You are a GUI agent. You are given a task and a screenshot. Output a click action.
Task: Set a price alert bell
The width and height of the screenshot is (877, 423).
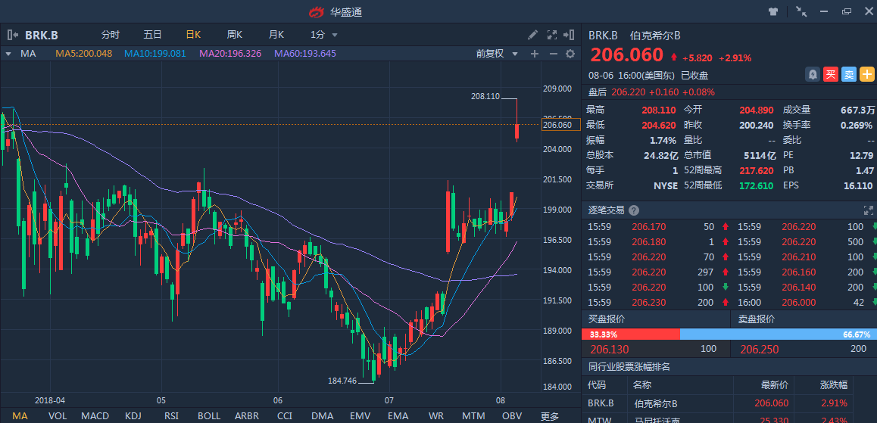812,73
